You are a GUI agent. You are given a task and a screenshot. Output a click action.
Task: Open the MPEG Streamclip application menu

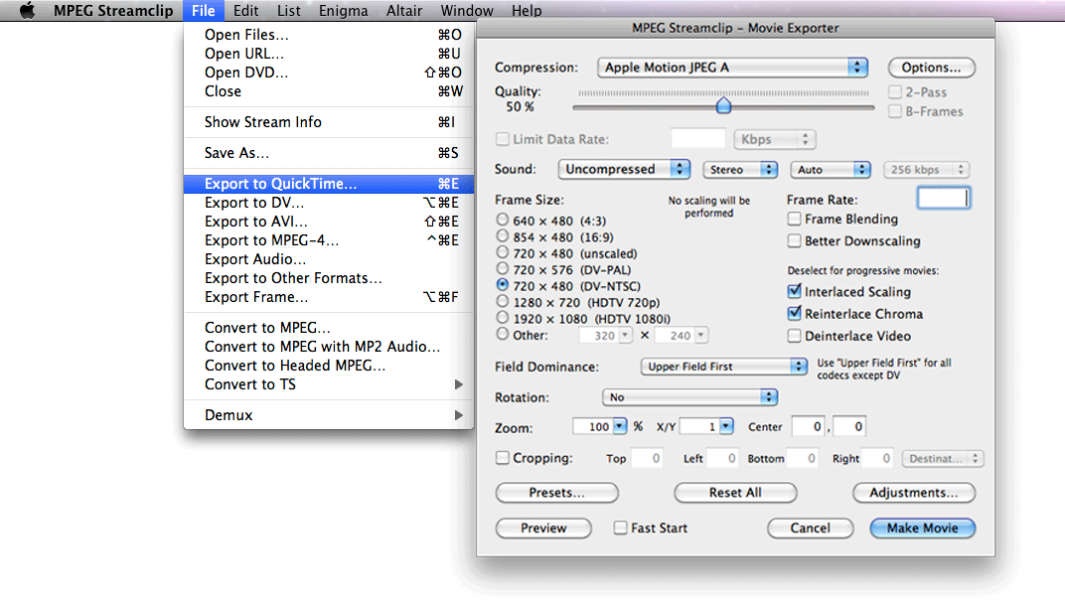113,10
